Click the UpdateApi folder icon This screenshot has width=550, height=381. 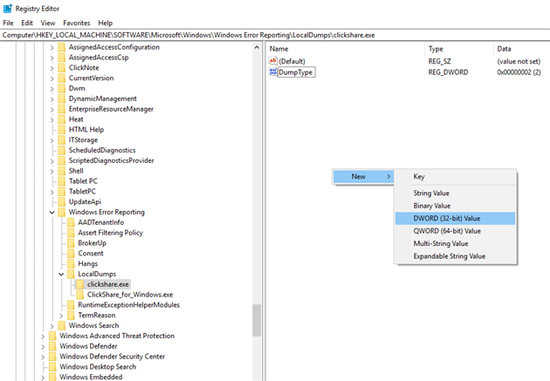point(62,201)
